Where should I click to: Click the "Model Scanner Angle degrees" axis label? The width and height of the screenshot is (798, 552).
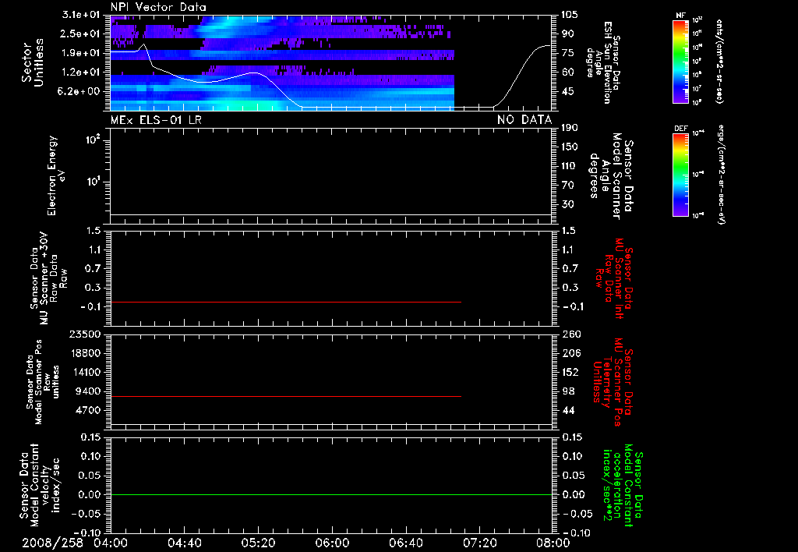612,176
